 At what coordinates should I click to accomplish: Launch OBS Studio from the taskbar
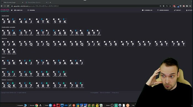click(x=112, y=105)
